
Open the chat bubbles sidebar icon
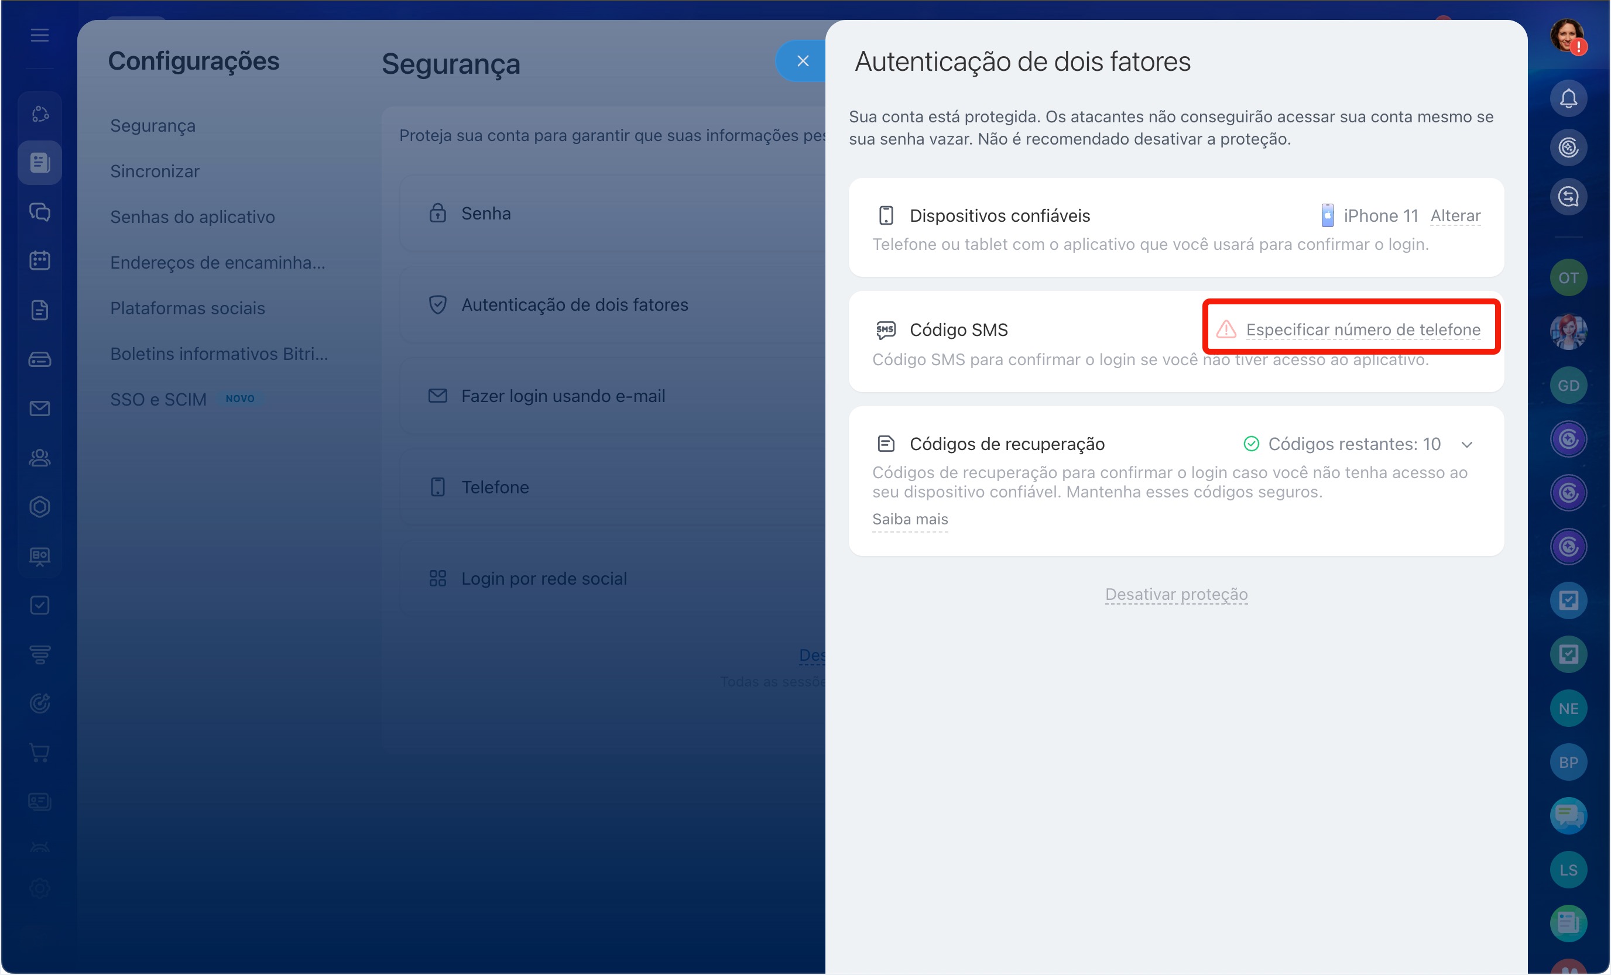pos(40,212)
